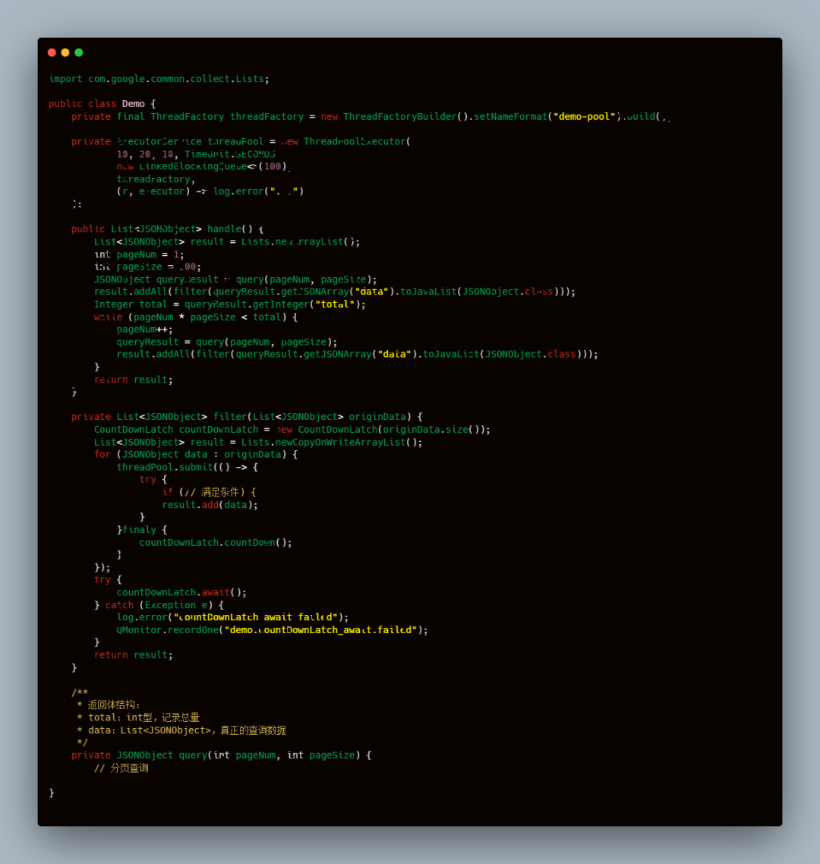Screen dimensions: 820x864
Task: Click the 'pageNum++;' statement
Action: point(144,330)
